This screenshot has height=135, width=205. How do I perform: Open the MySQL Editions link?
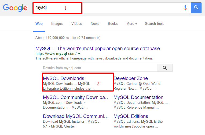[131, 116]
